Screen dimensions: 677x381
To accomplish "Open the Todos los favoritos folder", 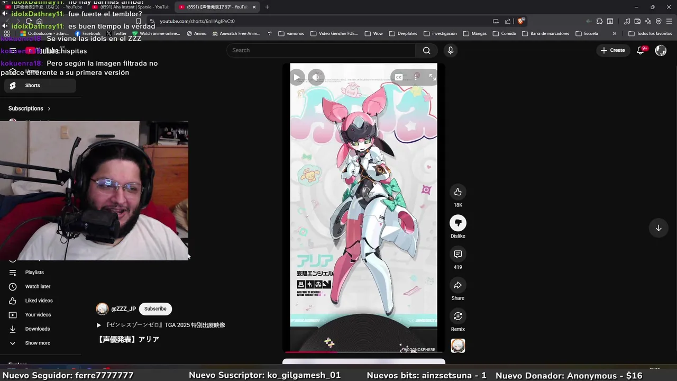I will pyautogui.click(x=650, y=33).
